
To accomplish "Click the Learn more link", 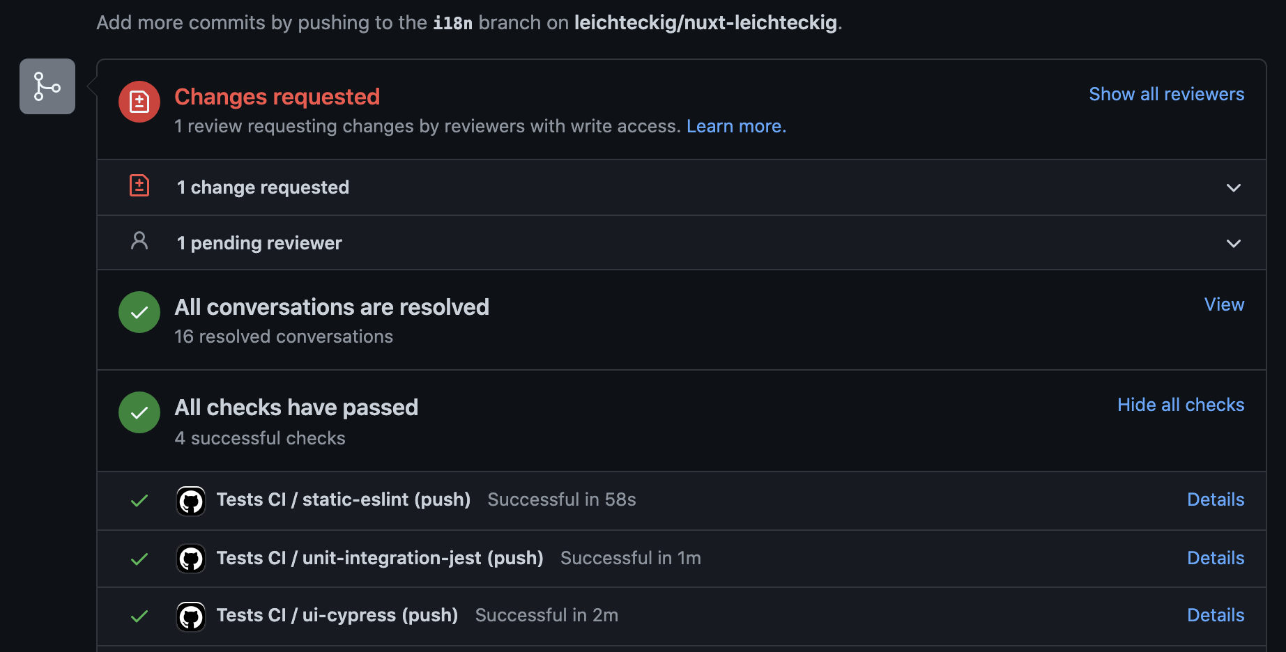I will click(x=736, y=126).
